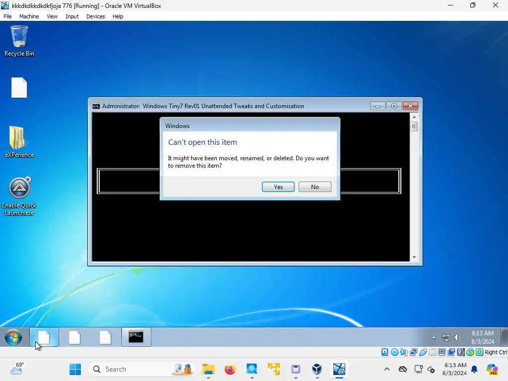Image resolution: width=508 pixels, height=381 pixels.
Task: Open yellow arrows app on host taskbar
Action: (274, 369)
